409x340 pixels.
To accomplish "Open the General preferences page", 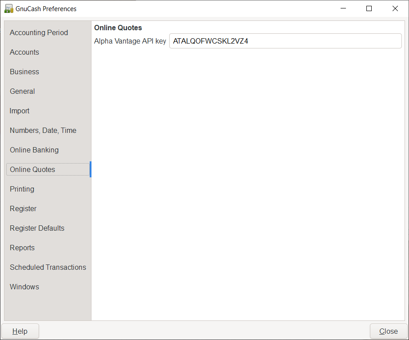I will 22,91.
